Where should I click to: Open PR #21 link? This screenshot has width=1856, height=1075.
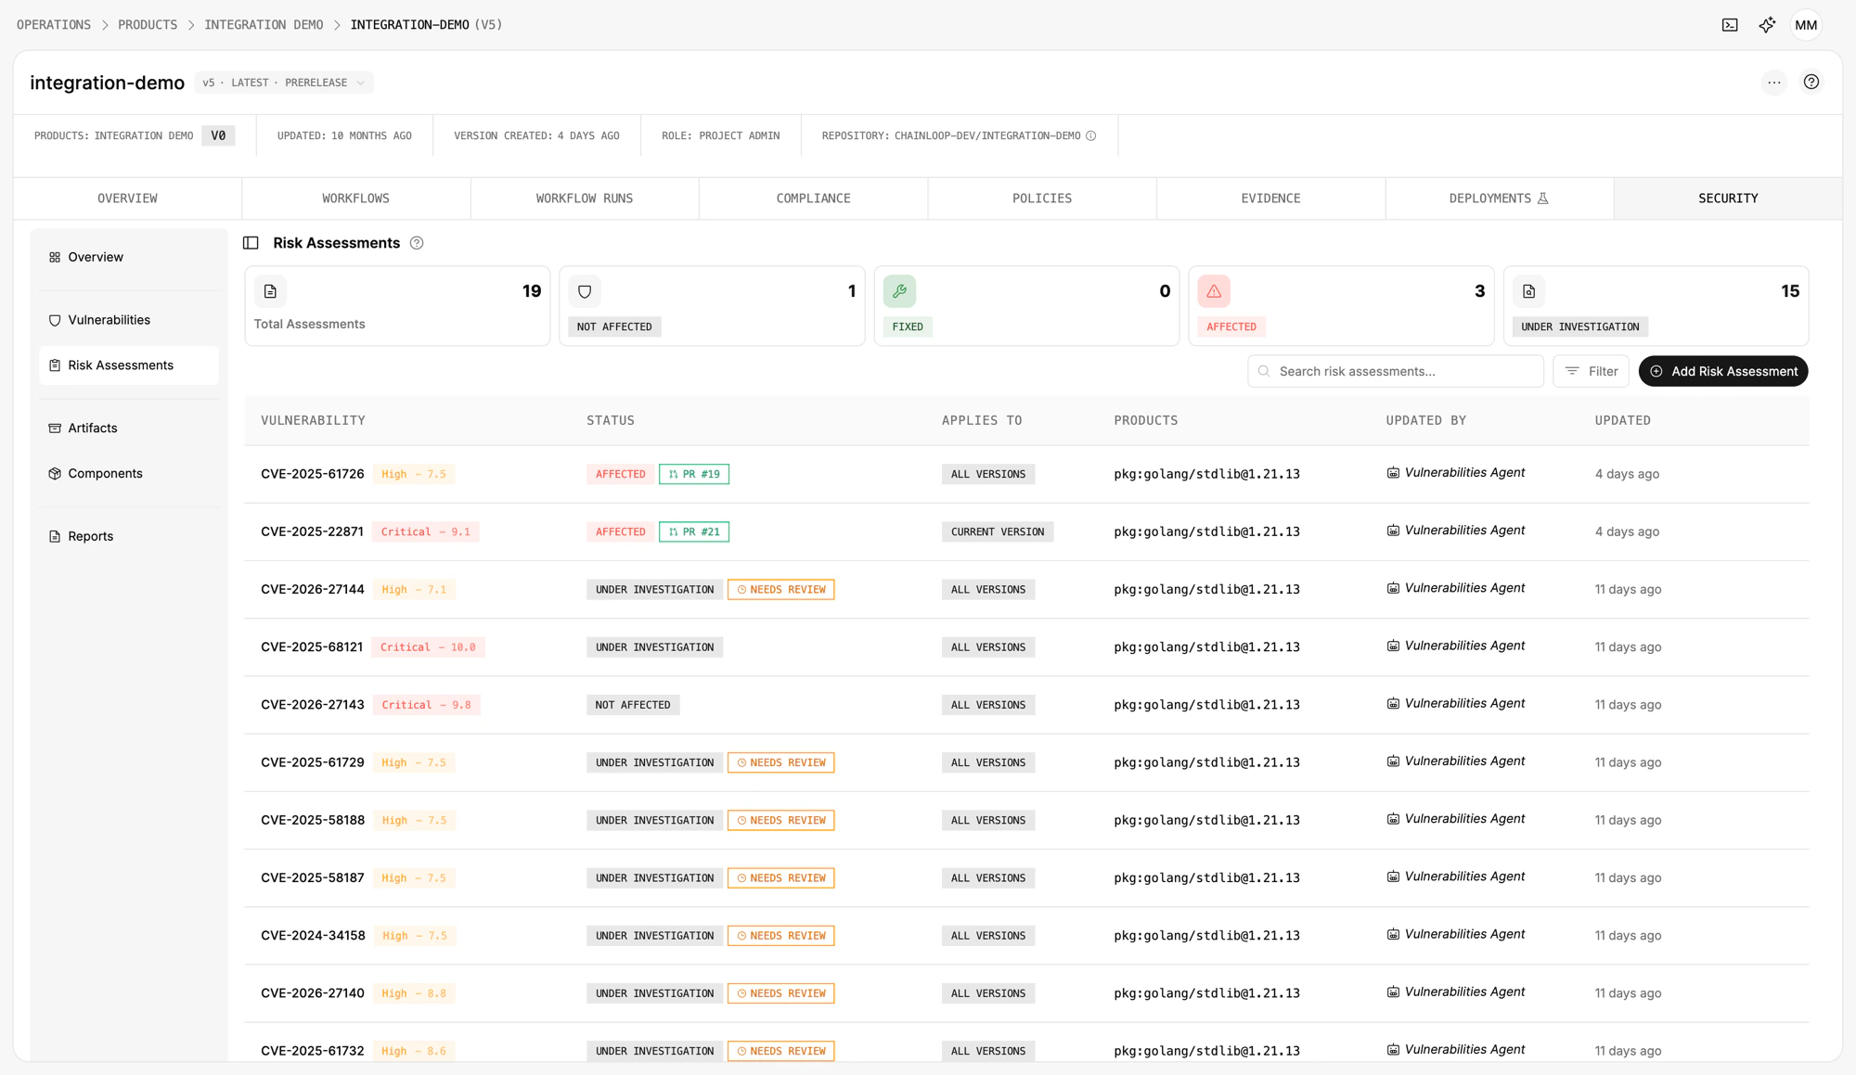click(694, 531)
